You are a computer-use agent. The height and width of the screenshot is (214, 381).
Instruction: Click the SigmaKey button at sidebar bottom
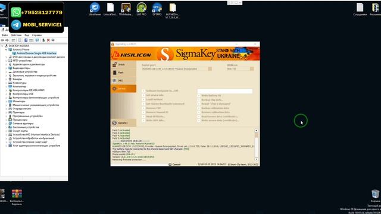[123, 123]
